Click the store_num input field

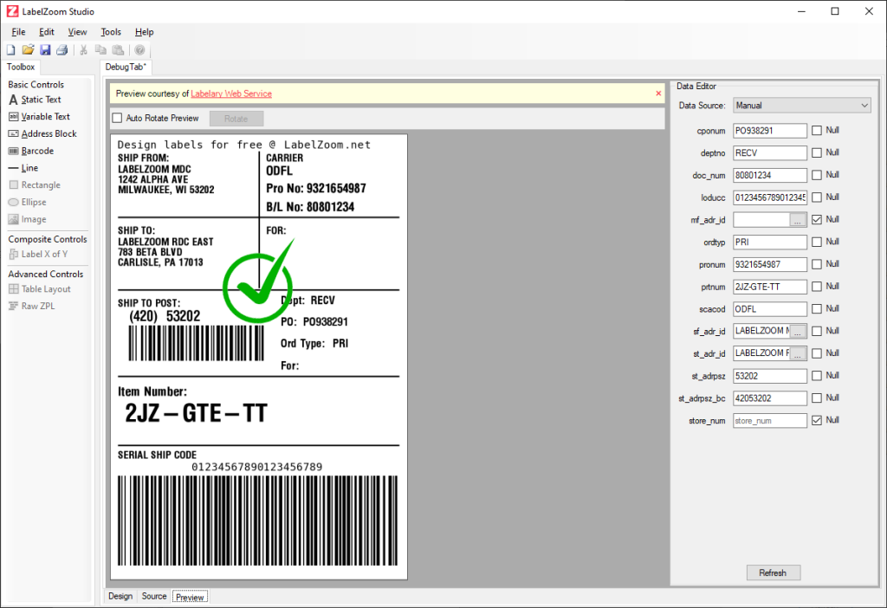click(769, 421)
